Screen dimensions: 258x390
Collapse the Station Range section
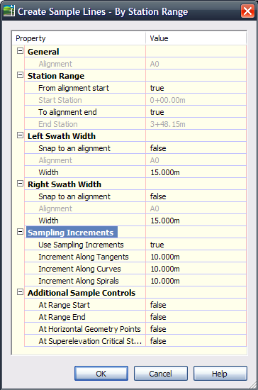tap(20, 75)
